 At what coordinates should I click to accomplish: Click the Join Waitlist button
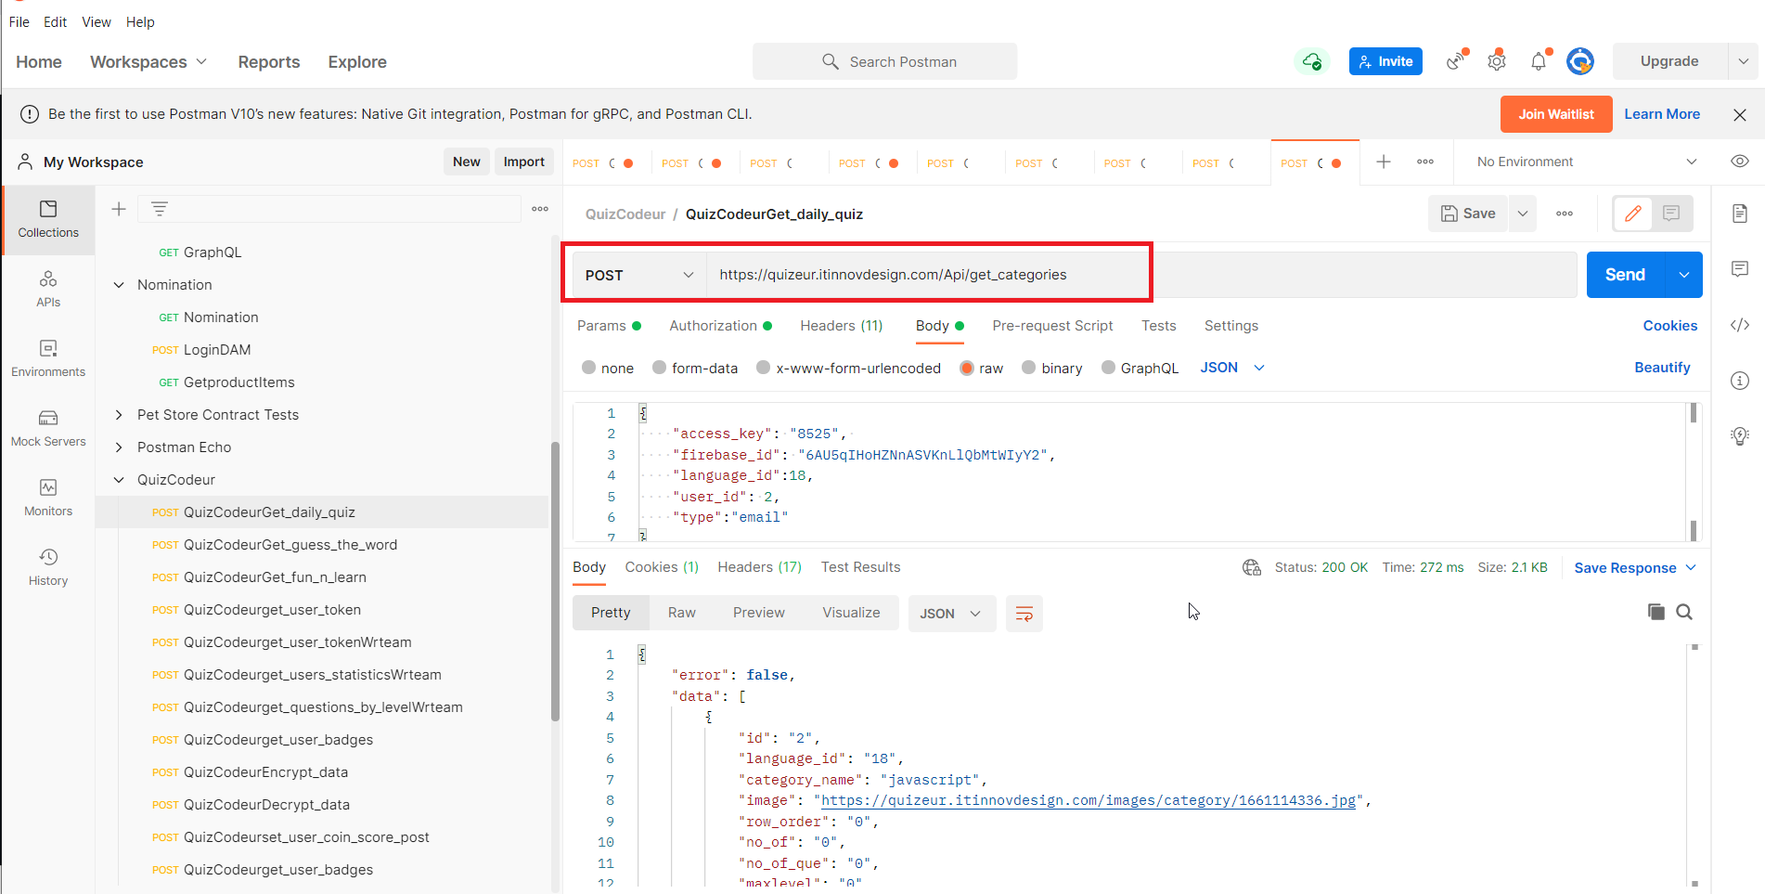[1556, 114]
